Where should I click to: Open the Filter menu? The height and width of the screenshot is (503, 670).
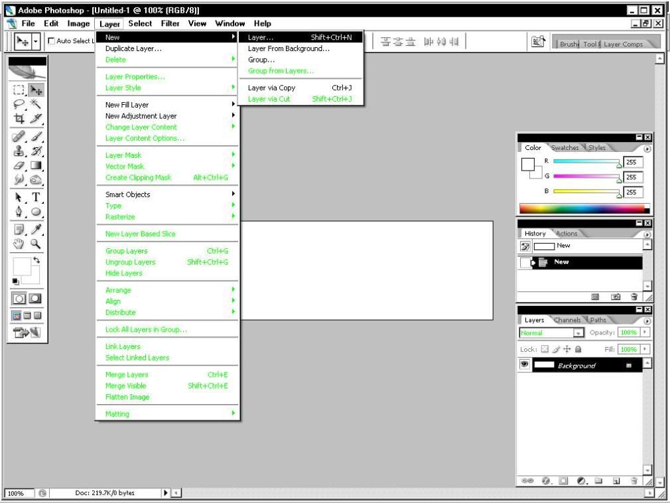click(170, 23)
